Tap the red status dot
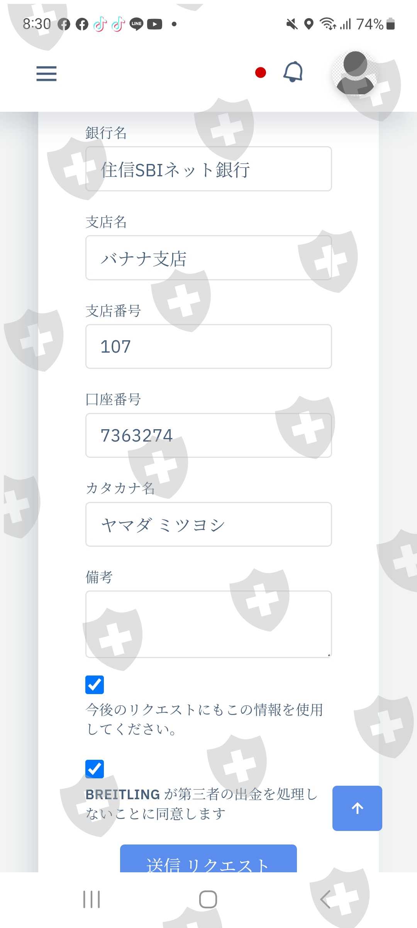 pos(261,72)
